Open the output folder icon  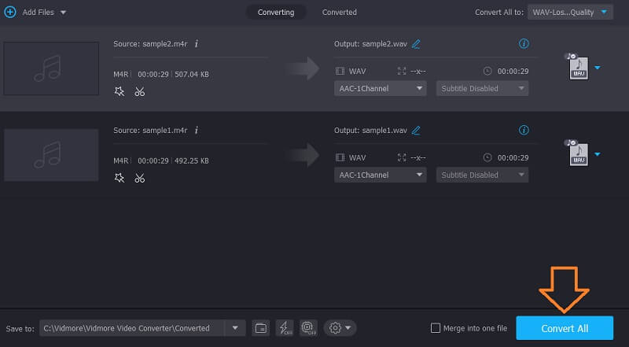[x=260, y=327]
